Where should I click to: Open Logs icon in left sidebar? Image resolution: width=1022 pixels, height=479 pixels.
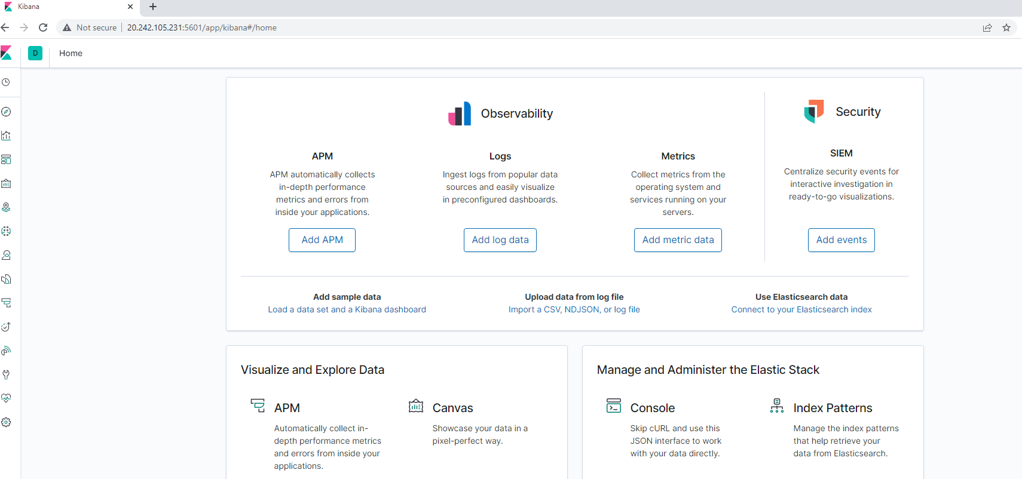pyautogui.click(x=6, y=279)
